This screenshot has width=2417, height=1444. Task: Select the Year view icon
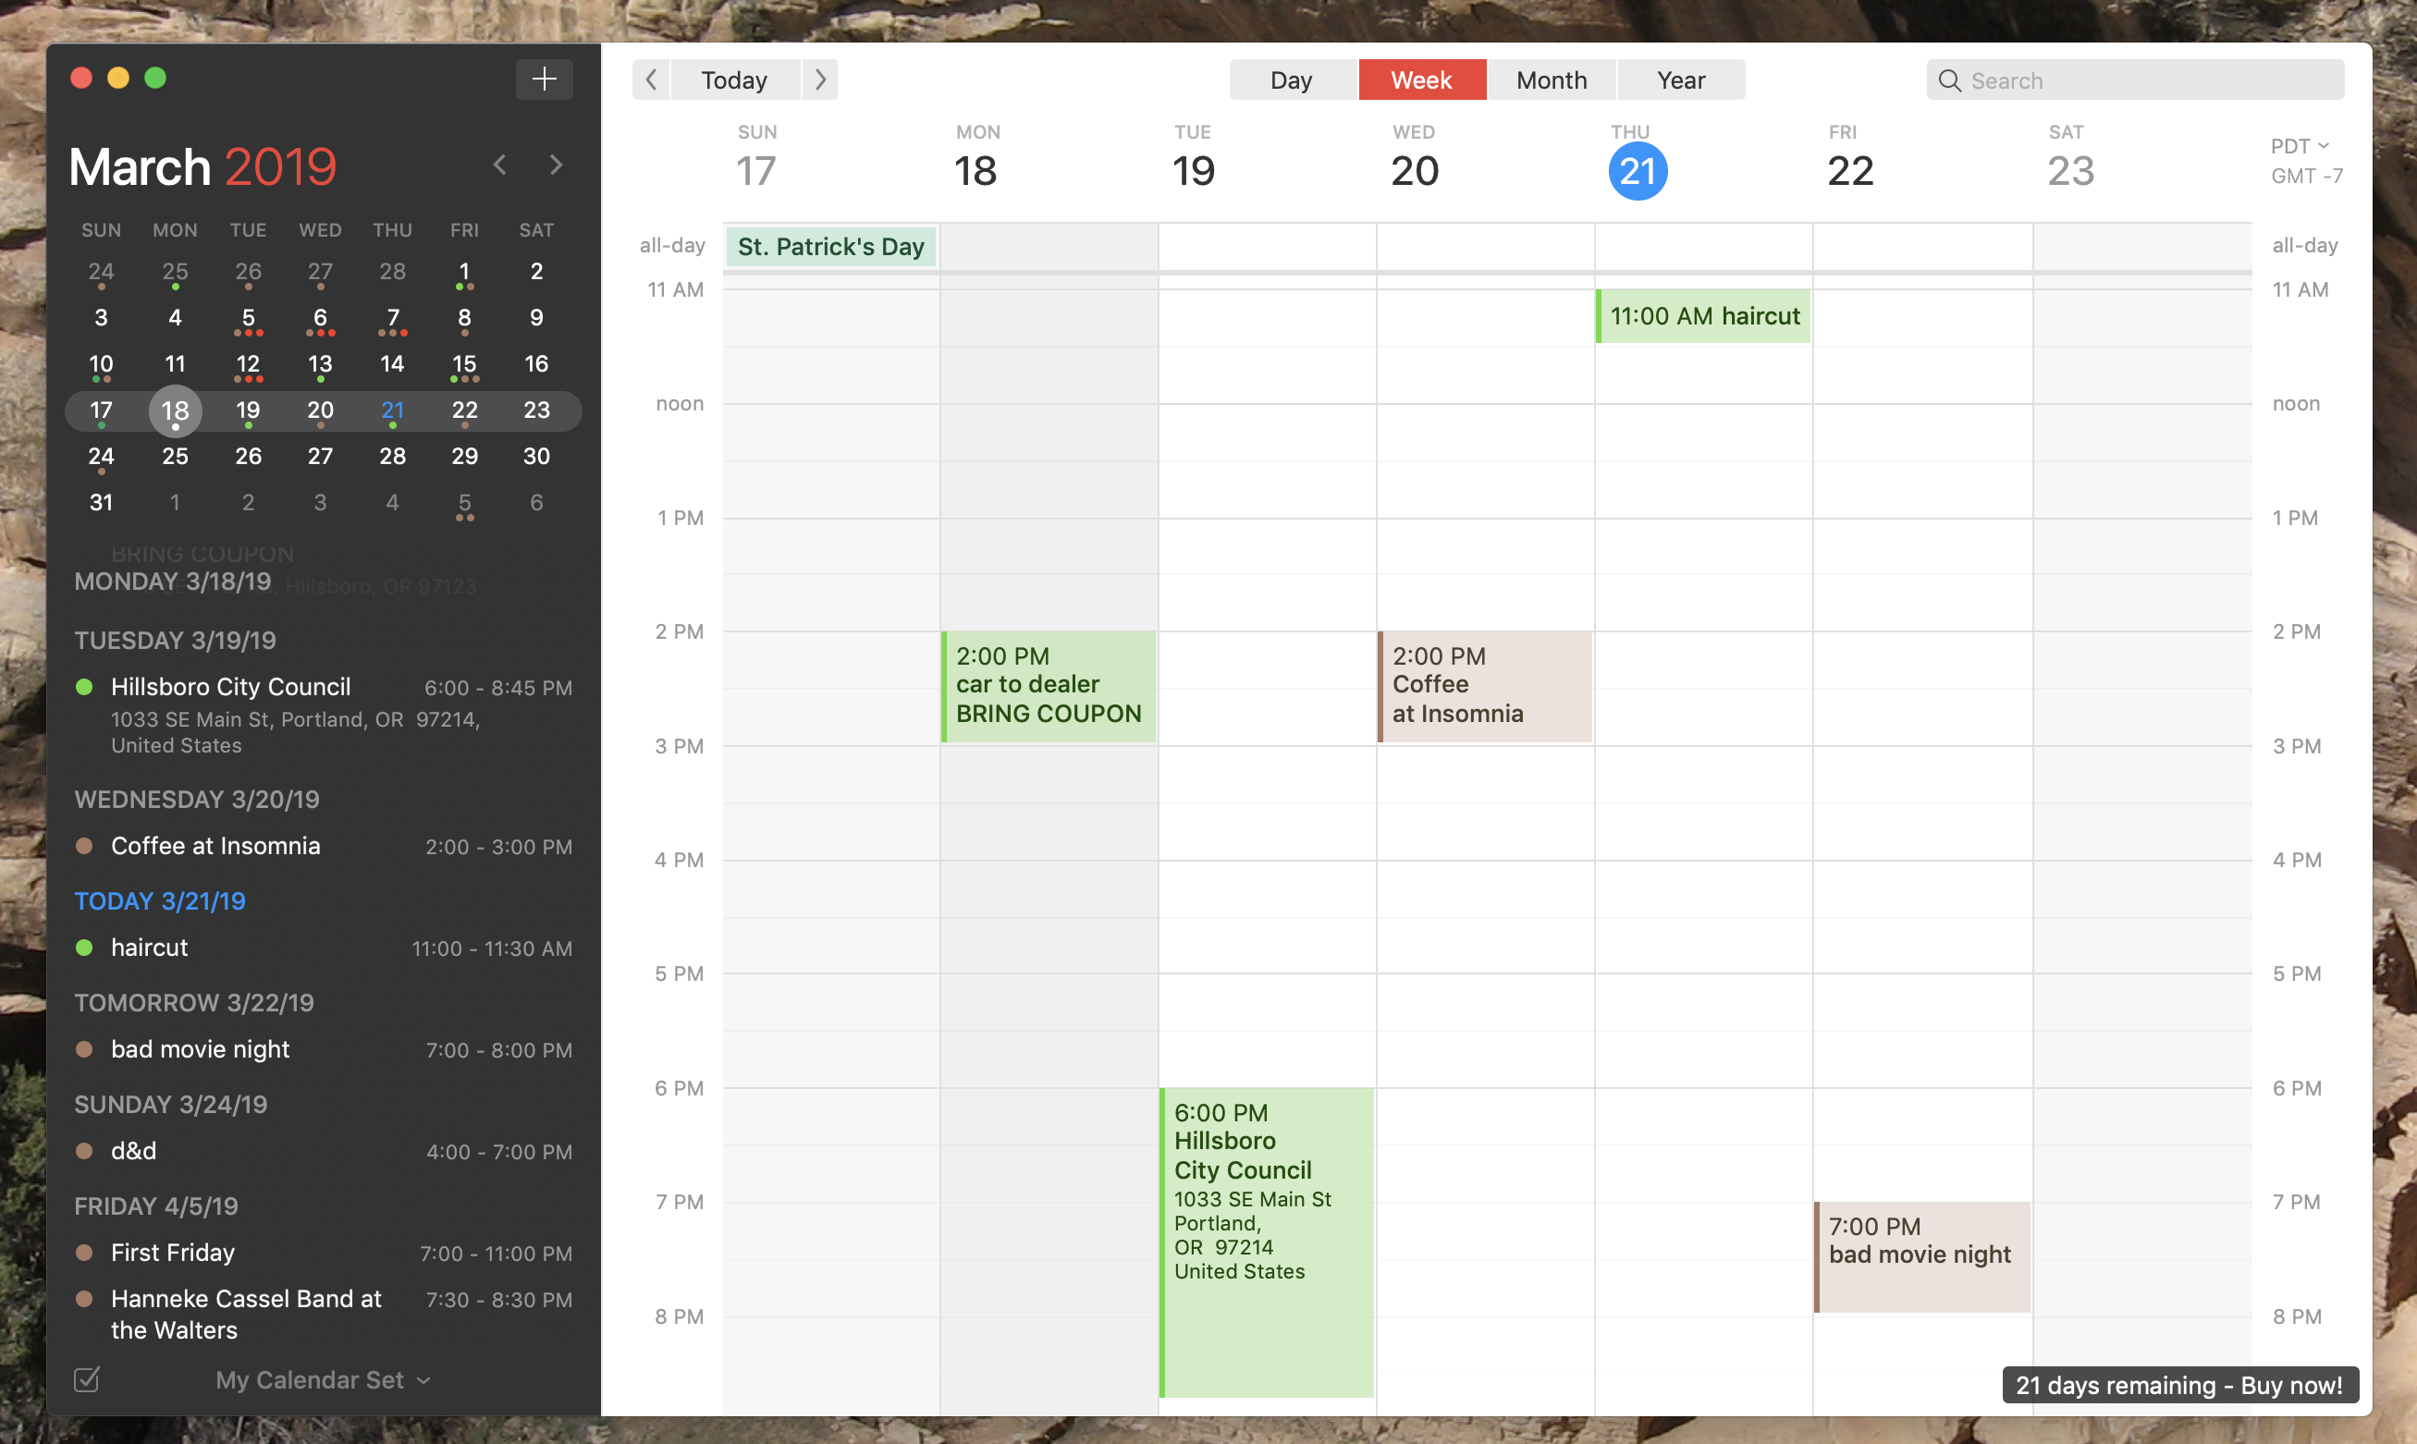[x=1681, y=80]
